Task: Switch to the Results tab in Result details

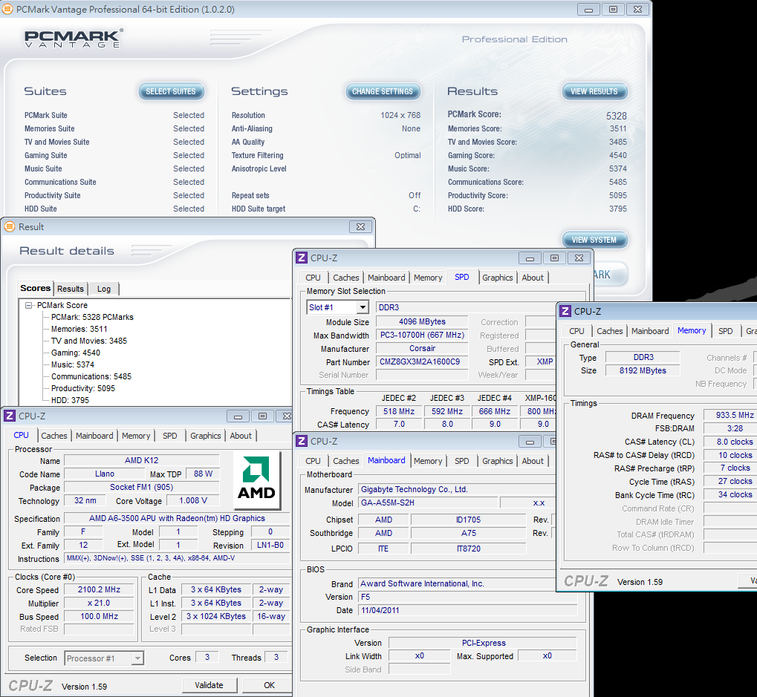Action: (71, 289)
